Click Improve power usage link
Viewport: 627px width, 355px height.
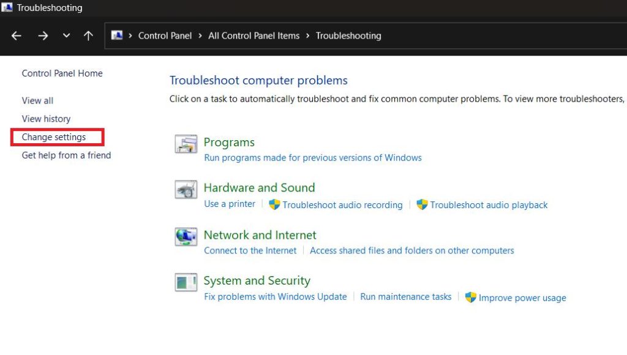pos(522,298)
